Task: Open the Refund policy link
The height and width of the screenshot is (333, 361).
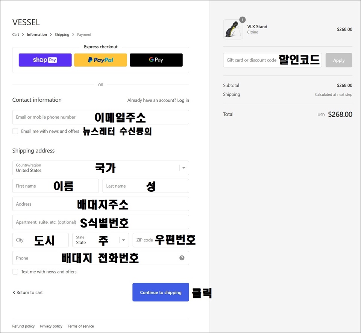Action: pyautogui.click(x=23, y=326)
